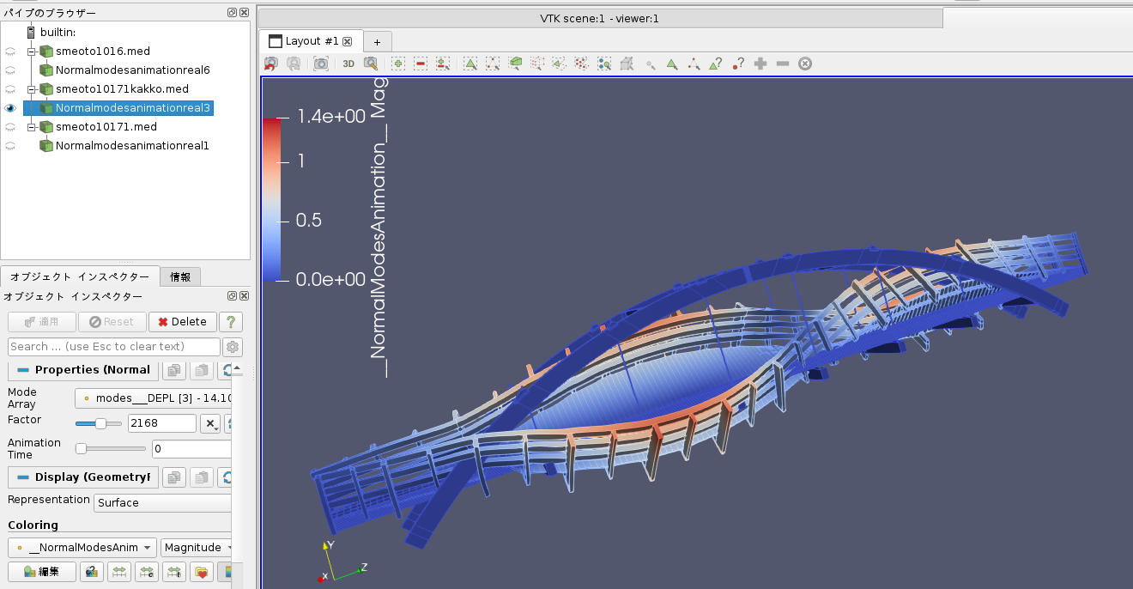Hide Normalmodesanimationreal3 using its eye icon
This screenshot has height=589, width=1133.
(x=10, y=108)
